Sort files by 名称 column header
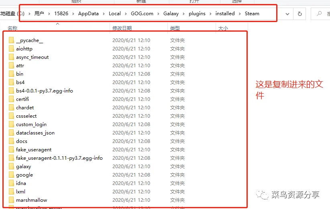Viewport: 330px width, 209px height. pos(12,28)
